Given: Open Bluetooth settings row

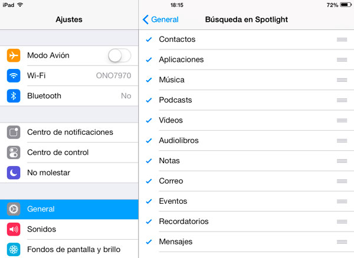Looking at the screenshot, I should (x=69, y=96).
